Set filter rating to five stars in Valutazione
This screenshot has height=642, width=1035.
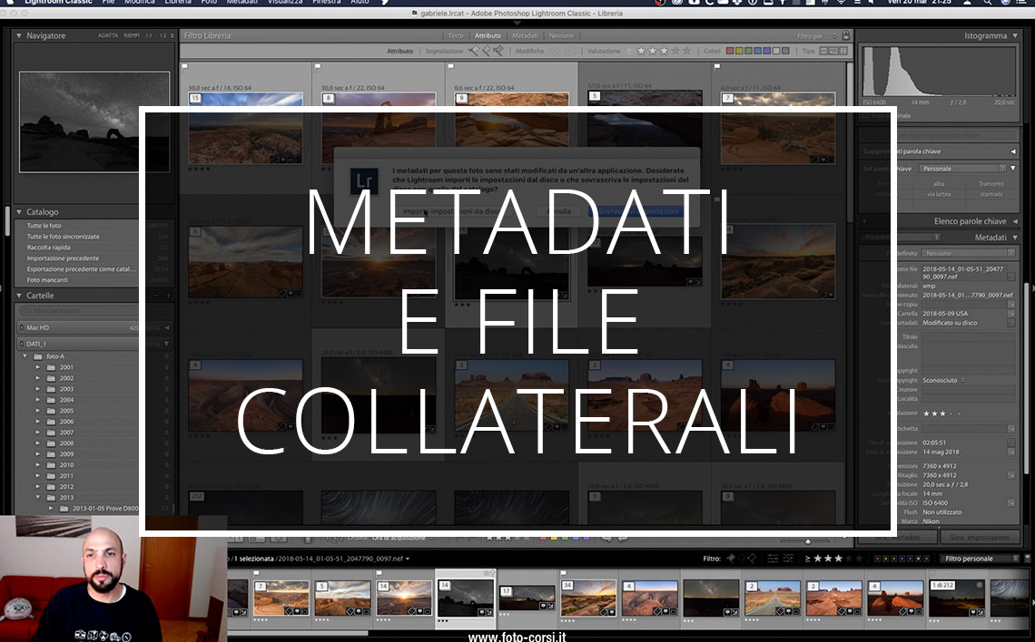tap(687, 51)
